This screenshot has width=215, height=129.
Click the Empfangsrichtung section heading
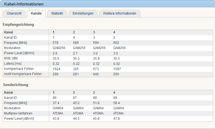18,25
